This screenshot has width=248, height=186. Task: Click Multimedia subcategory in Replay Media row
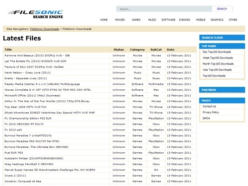click(156, 84)
